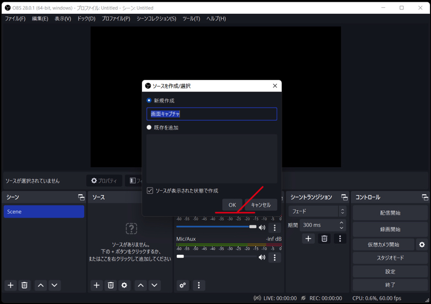Click the プロパティ button
Image resolution: width=431 pixels, height=304 pixels.
click(104, 180)
